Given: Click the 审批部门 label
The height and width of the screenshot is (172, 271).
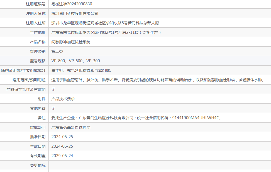Looking at the screenshot, I should (38, 127).
